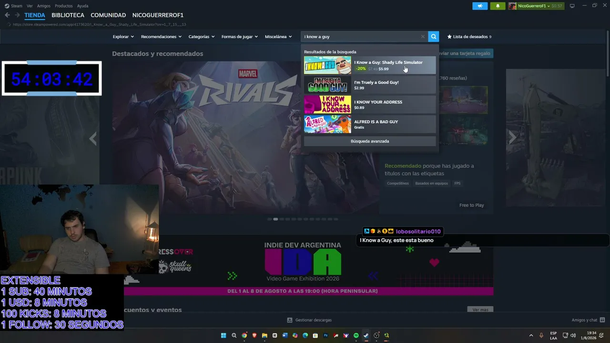The height and width of the screenshot is (343, 610).
Task: Open the Productos menu
Action: click(x=64, y=6)
